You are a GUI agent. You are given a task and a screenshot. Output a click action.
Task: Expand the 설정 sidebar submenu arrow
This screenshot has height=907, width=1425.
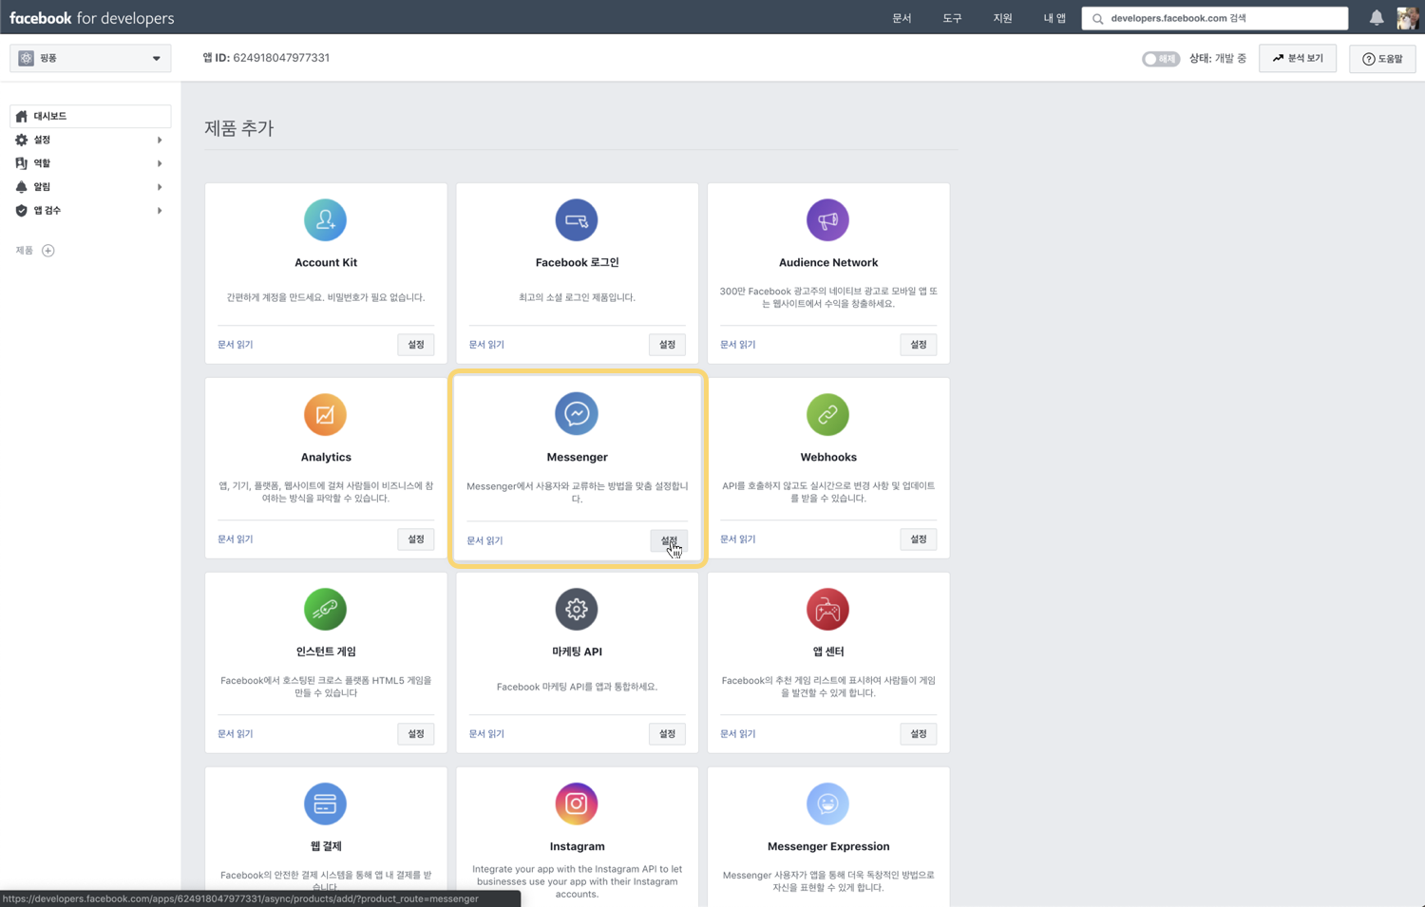(160, 140)
